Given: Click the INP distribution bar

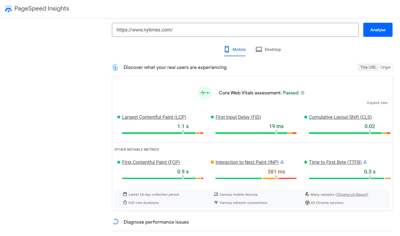Looking at the screenshot, I should coord(256,178).
